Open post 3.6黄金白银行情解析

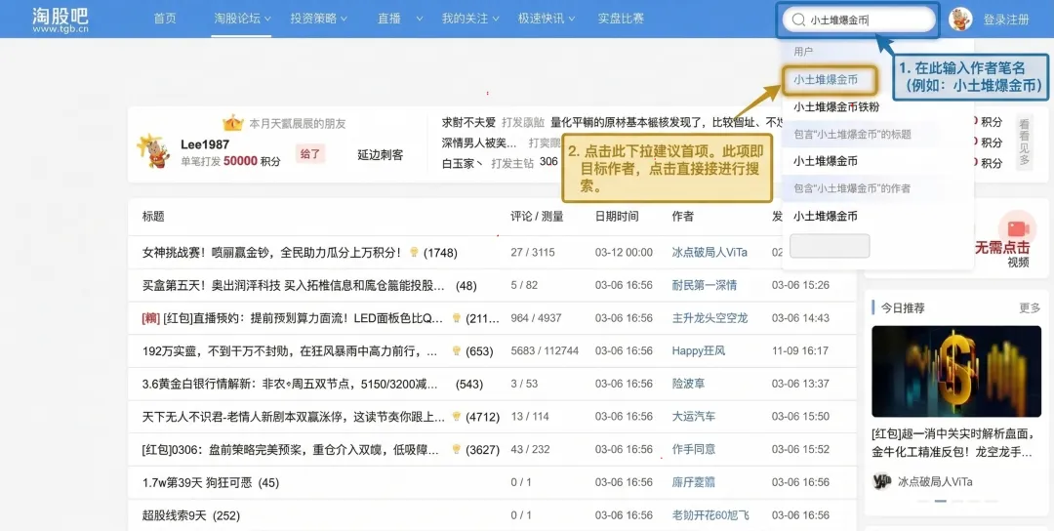tap(291, 384)
